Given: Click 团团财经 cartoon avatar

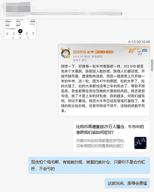Looking at the screenshot, I should click(66, 53).
